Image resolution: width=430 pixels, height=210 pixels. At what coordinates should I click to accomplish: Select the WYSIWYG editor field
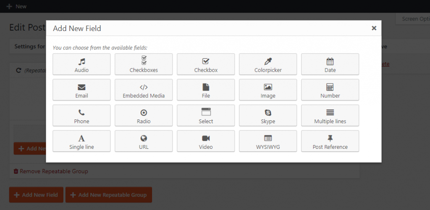click(268, 141)
